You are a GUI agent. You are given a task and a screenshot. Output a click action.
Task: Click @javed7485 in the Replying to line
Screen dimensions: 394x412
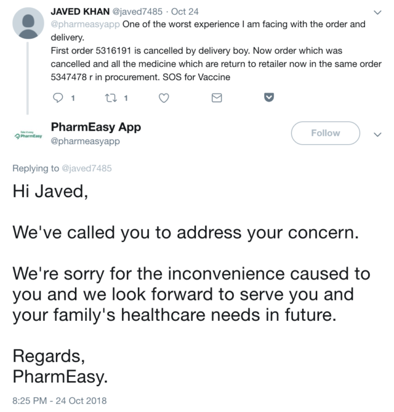(87, 168)
